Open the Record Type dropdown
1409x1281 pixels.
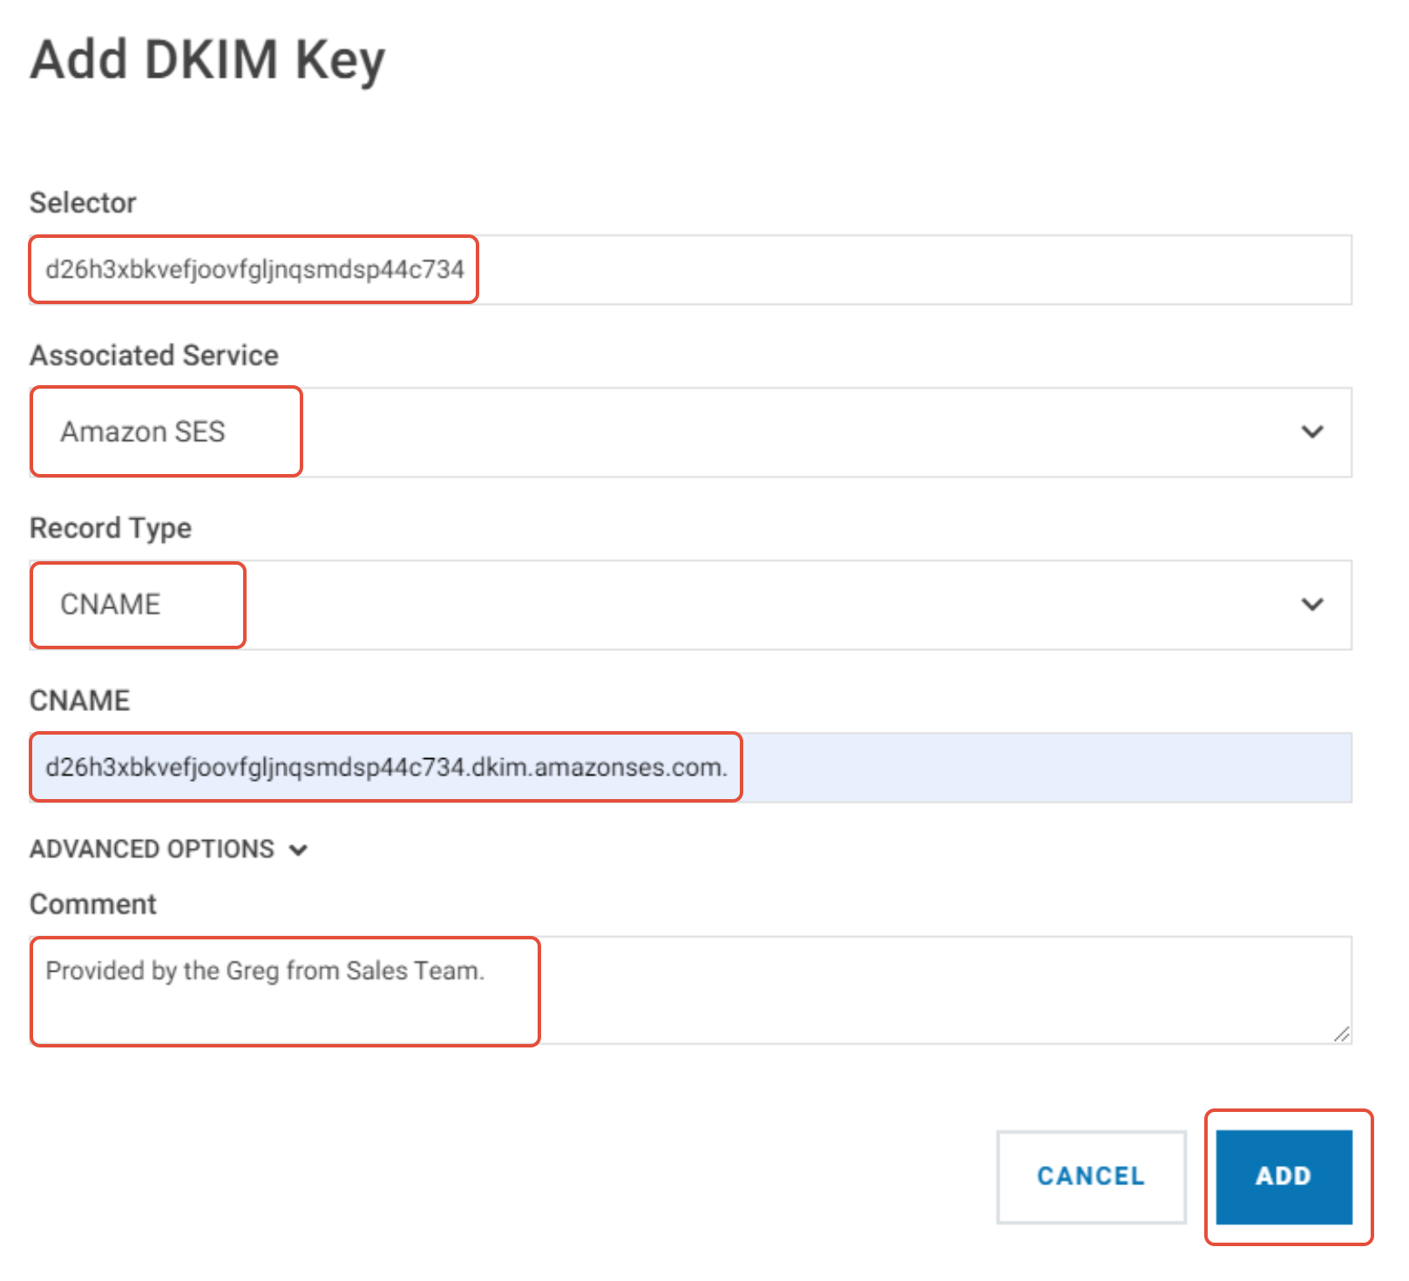coord(690,605)
